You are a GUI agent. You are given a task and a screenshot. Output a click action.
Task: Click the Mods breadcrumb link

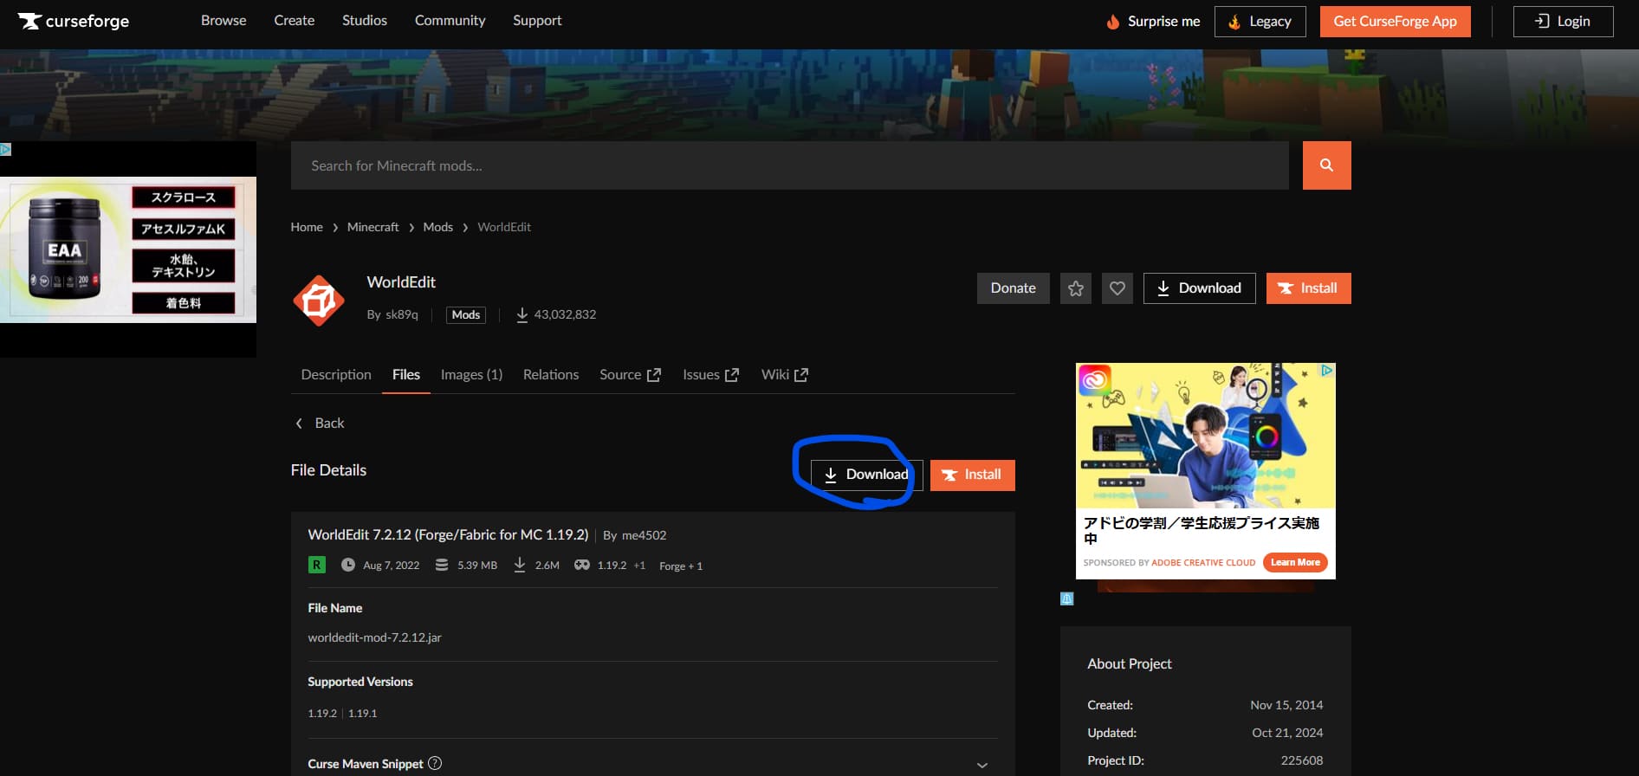(437, 227)
